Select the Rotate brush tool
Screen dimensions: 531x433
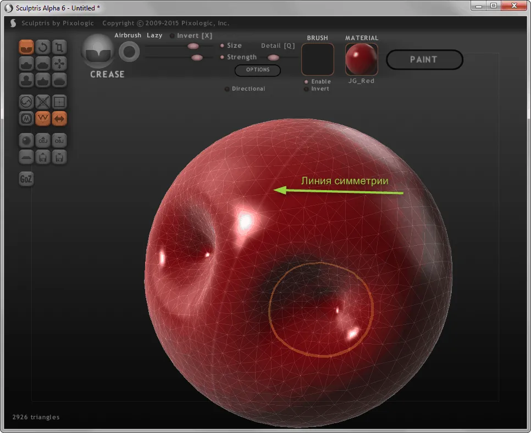[43, 47]
